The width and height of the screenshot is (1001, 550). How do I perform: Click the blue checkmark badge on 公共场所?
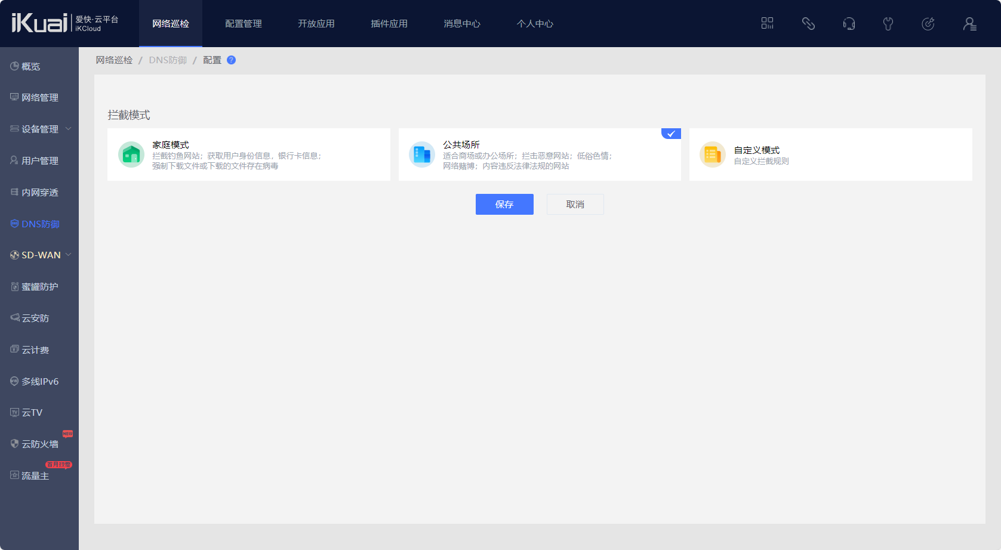671,134
